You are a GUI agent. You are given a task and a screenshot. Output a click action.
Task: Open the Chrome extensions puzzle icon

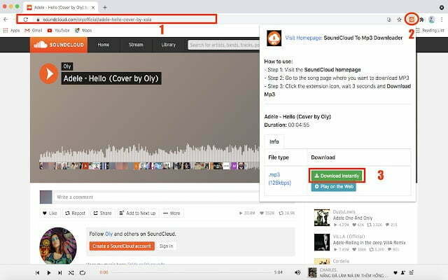[x=421, y=20]
